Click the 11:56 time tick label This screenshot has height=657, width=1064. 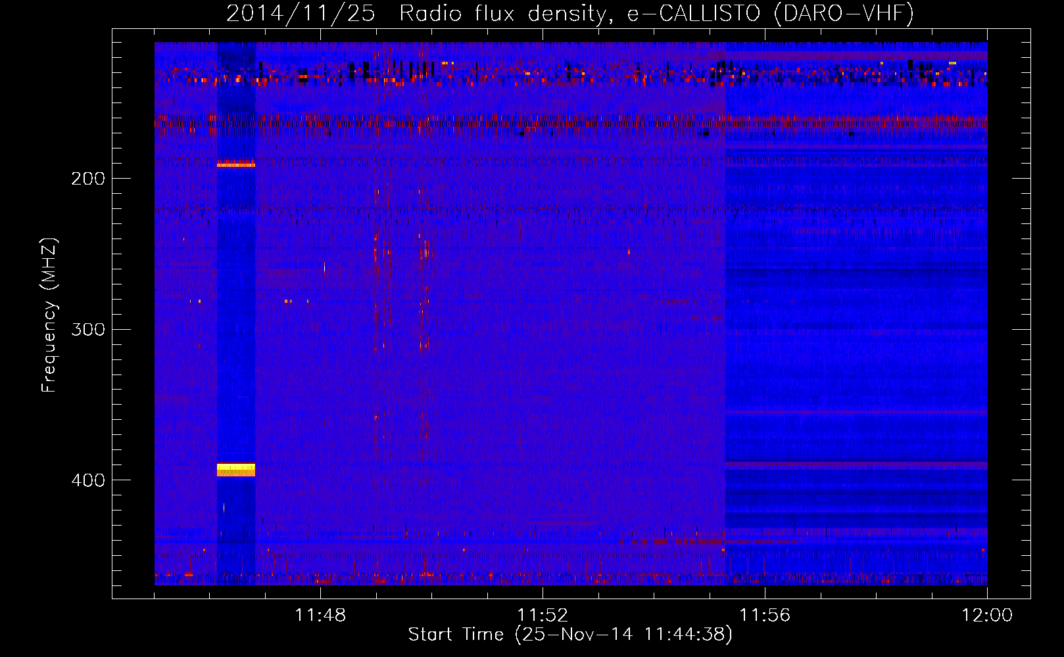(x=765, y=615)
